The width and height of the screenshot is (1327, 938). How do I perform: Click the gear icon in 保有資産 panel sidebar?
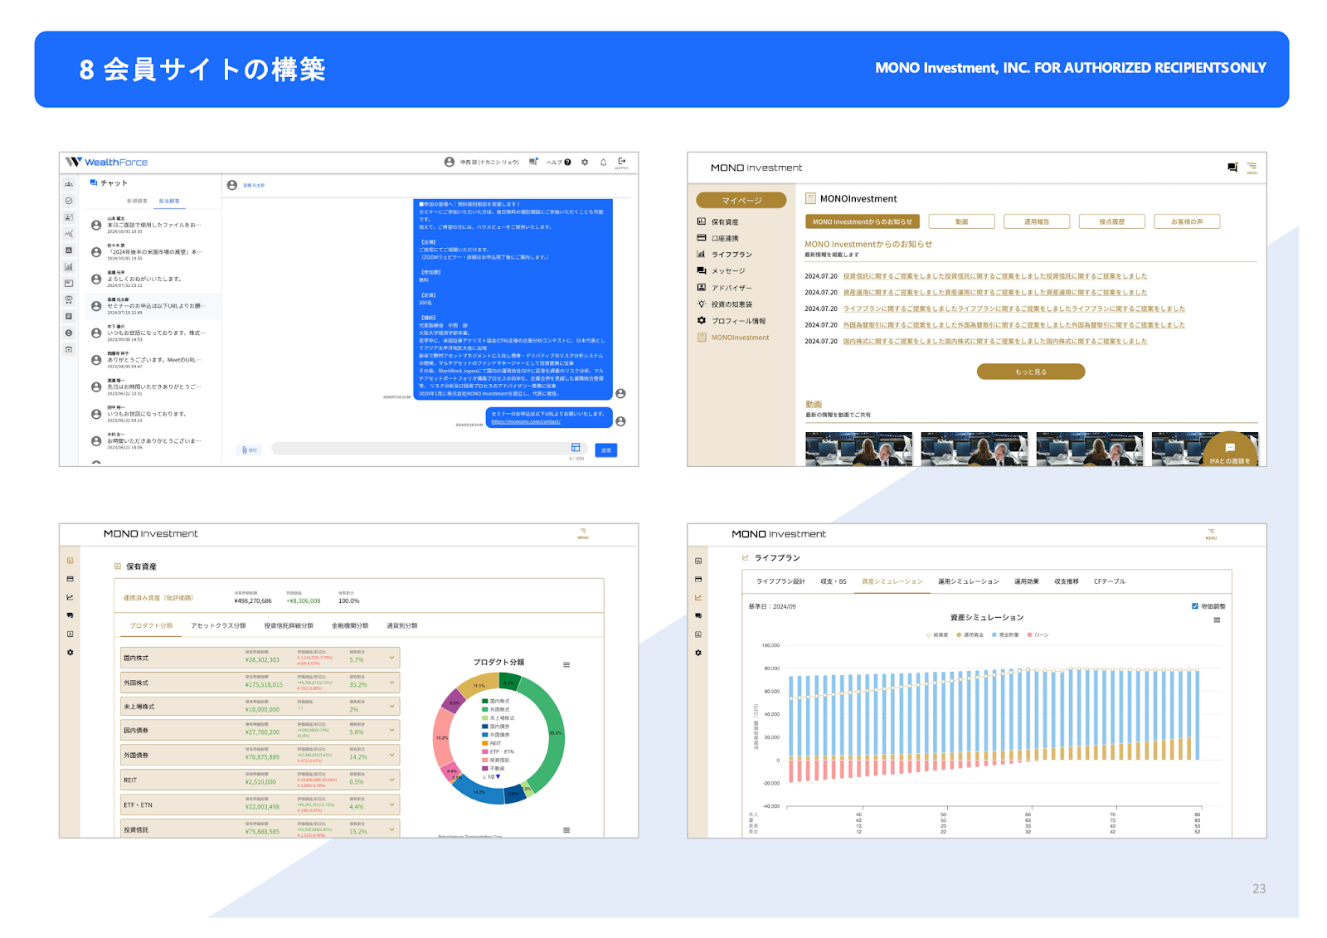pos(70,653)
